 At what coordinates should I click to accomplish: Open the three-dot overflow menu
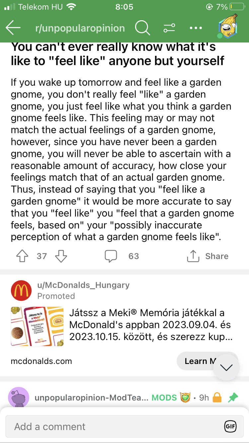(x=196, y=28)
